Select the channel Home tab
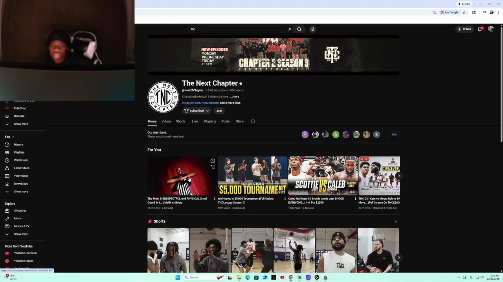 (152, 121)
